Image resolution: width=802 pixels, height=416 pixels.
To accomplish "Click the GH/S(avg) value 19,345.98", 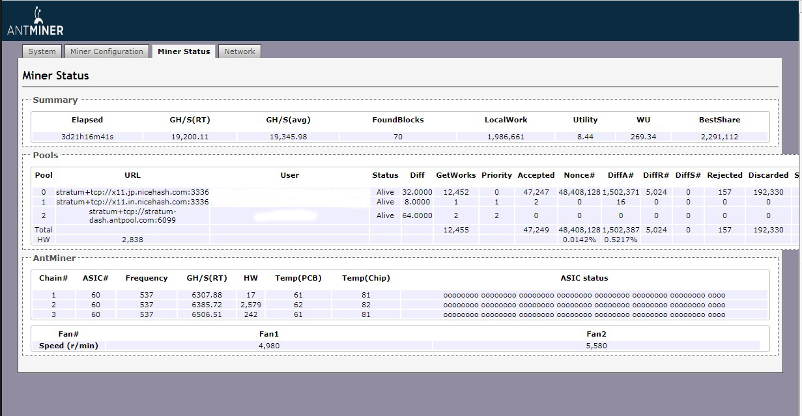I will pyautogui.click(x=287, y=137).
